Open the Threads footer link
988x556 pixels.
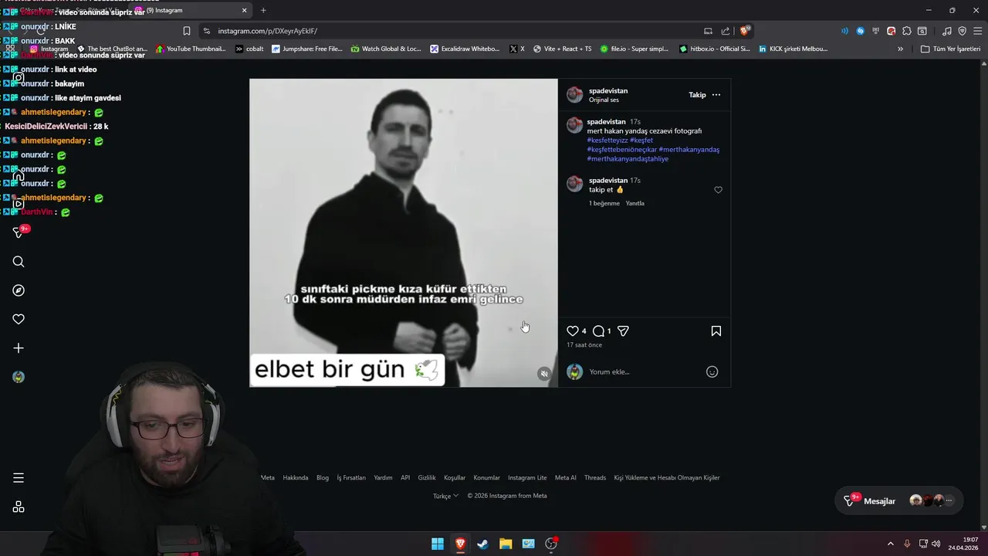(595, 478)
